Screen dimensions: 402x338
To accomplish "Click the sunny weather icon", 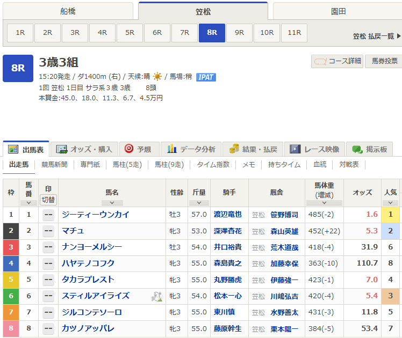I will coord(157,77).
